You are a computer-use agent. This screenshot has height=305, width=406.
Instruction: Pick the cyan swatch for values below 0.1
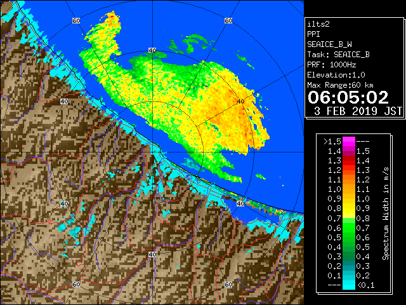pos(349,285)
